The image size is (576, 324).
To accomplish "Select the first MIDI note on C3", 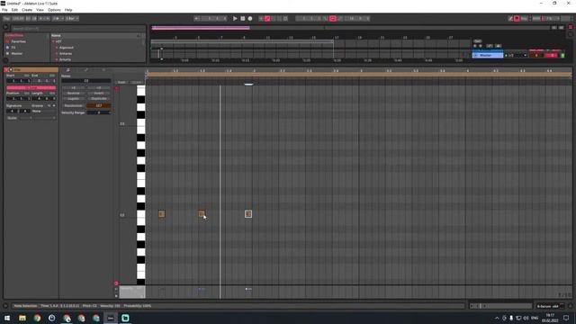I will tap(162, 214).
